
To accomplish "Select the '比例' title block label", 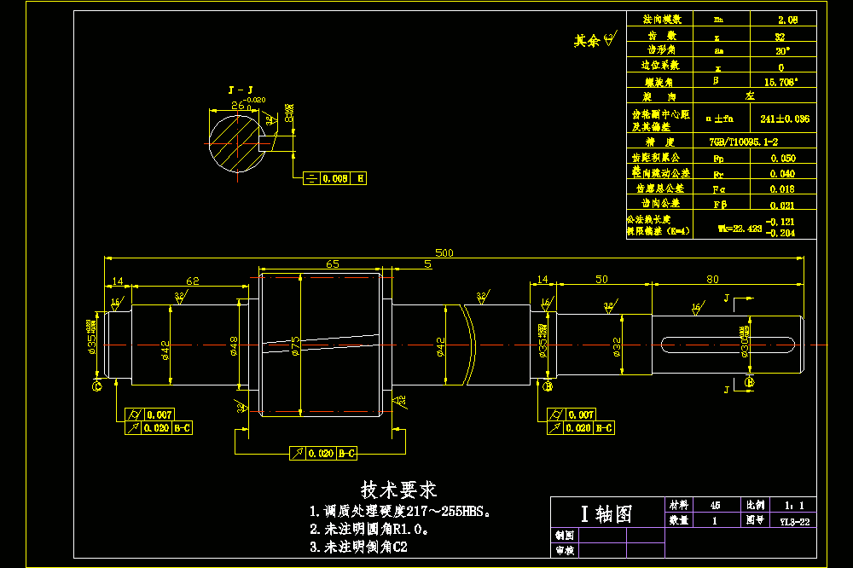I will pyautogui.click(x=755, y=505).
